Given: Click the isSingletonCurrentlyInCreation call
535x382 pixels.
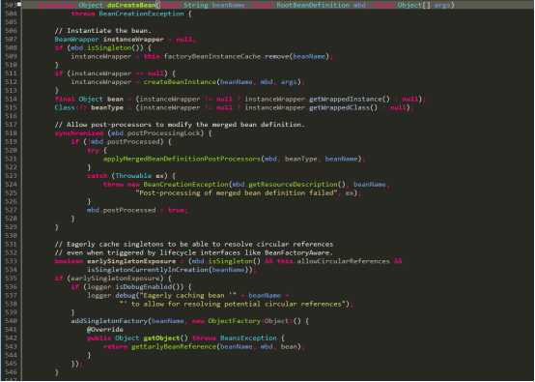Looking at the screenshot, I should (x=149, y=270).
